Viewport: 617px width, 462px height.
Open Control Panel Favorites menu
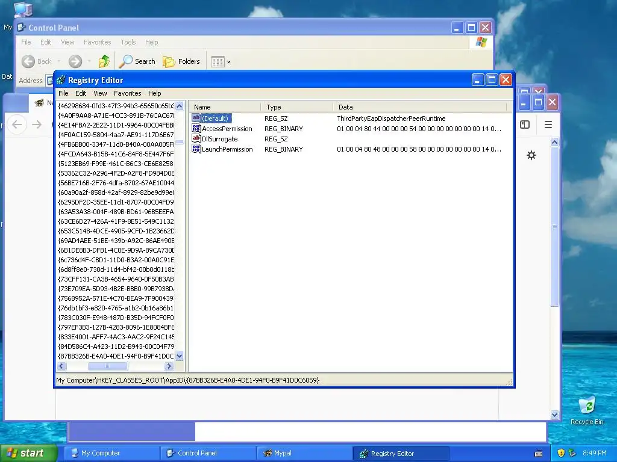click(x=97, y=42)
